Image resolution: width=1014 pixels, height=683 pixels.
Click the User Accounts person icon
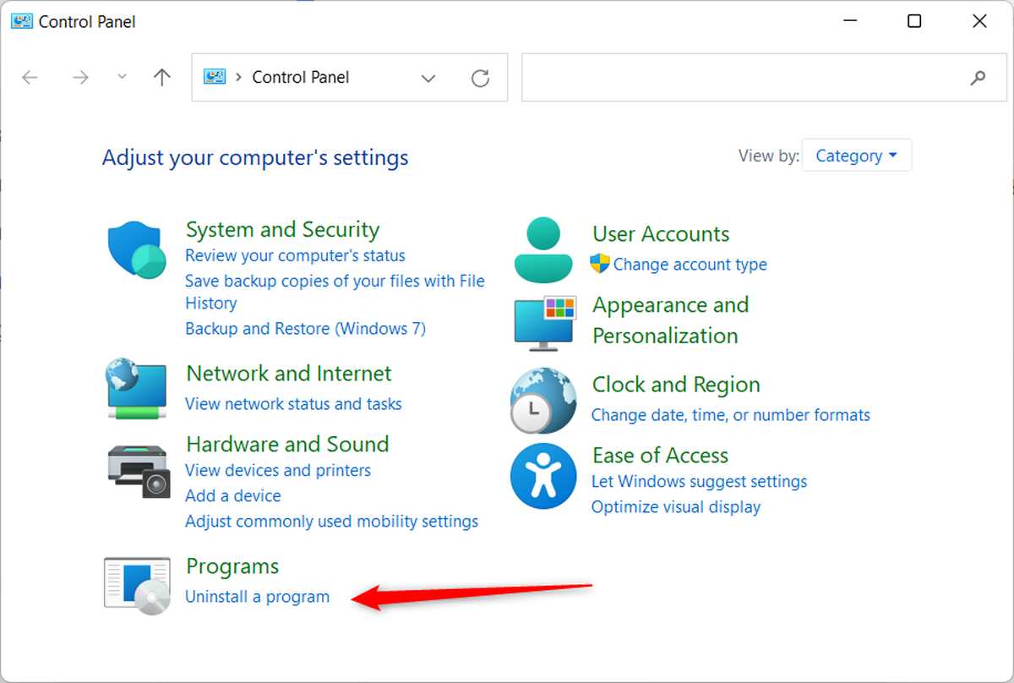click(x=543, y=249)
